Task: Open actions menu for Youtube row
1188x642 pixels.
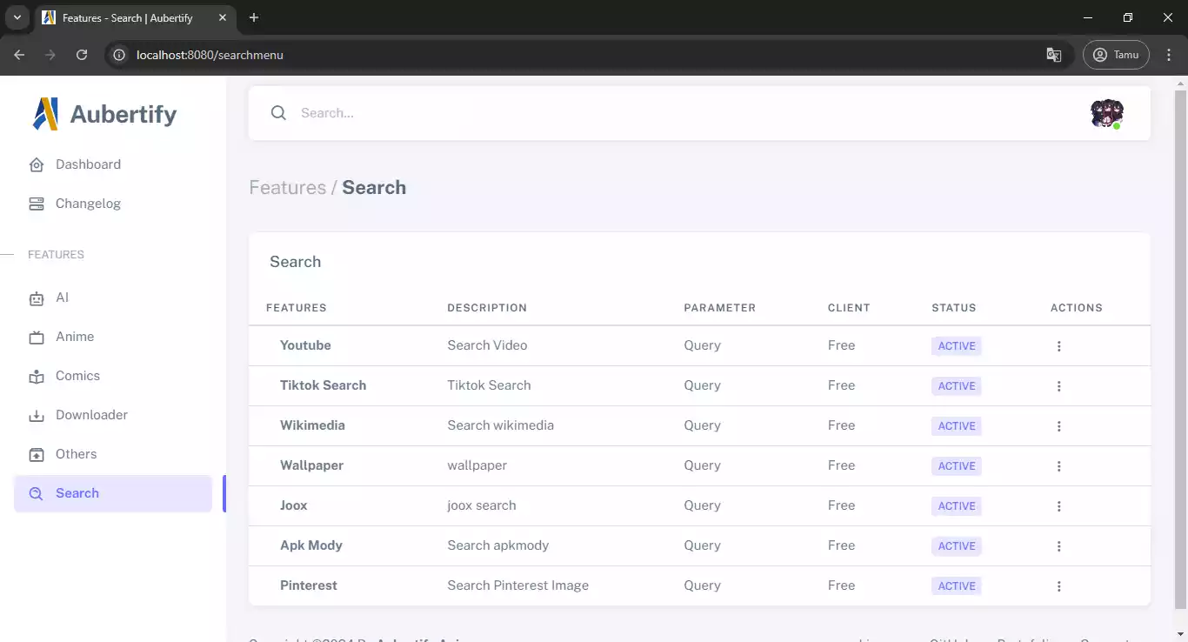Action: tap(1058, 346)
